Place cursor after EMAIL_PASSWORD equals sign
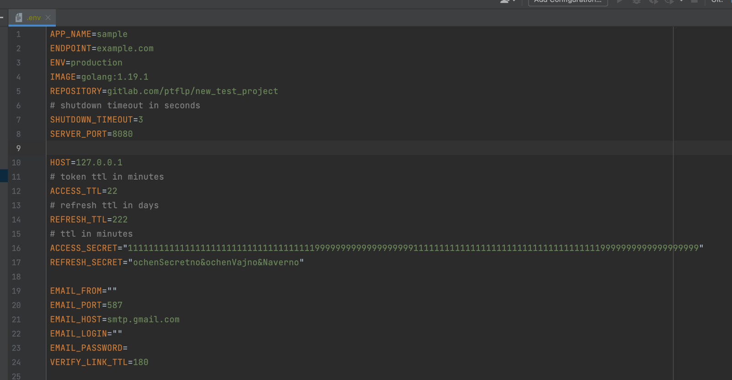Screen dimensions: 732x380 click(129, 348)
